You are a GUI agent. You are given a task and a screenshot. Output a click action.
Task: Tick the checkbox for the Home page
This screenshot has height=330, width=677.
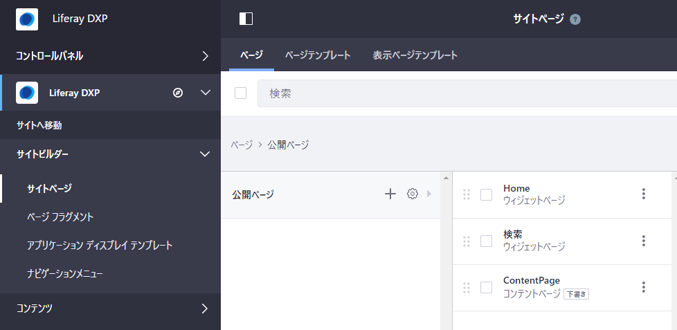point(486,194)
